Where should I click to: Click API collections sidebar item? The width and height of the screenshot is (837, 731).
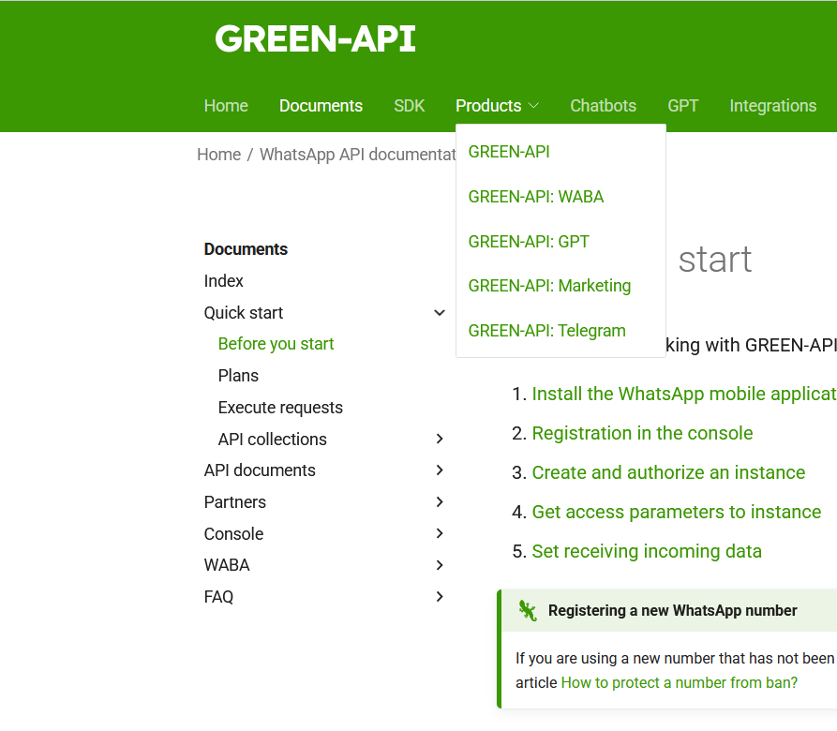(272, 440)
